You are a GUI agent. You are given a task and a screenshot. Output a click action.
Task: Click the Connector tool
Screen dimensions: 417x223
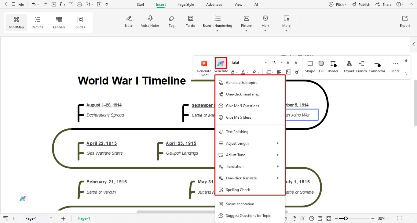point(377,67)
